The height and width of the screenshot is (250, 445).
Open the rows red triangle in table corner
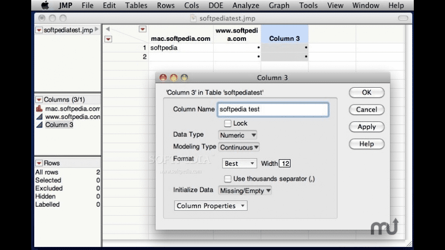click(108, 39)
